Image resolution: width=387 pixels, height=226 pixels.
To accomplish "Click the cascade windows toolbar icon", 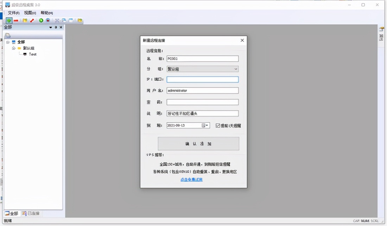I will tap(64, 20).
